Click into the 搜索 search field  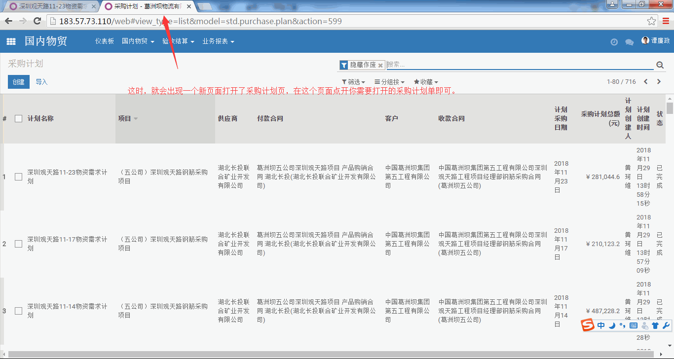518,65
